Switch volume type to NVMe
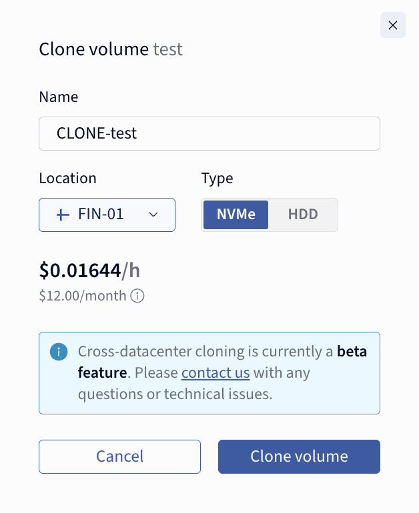This screenshot has width=419, height=513. [236, 215]
